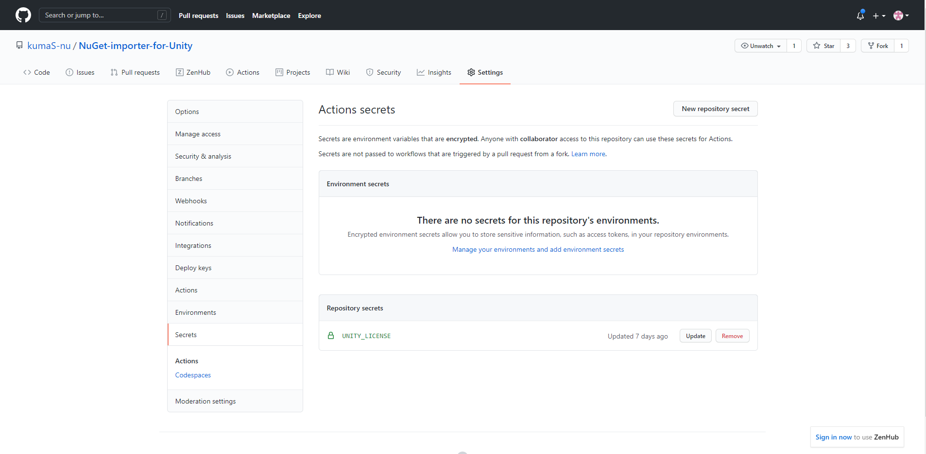
Task: Open the Marketplace menu item
Action: point(271,16)
